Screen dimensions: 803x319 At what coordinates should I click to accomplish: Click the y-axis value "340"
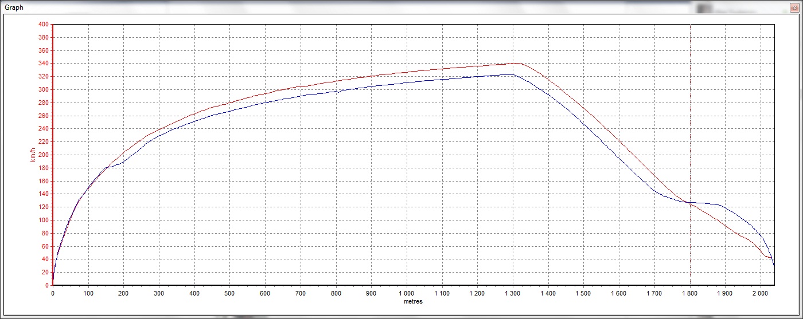pos(44,64)
